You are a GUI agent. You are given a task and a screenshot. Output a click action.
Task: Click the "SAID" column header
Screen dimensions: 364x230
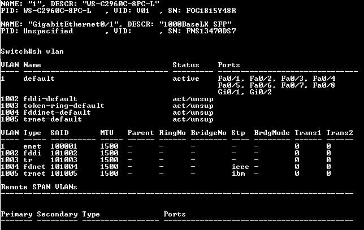pos(59,133)
